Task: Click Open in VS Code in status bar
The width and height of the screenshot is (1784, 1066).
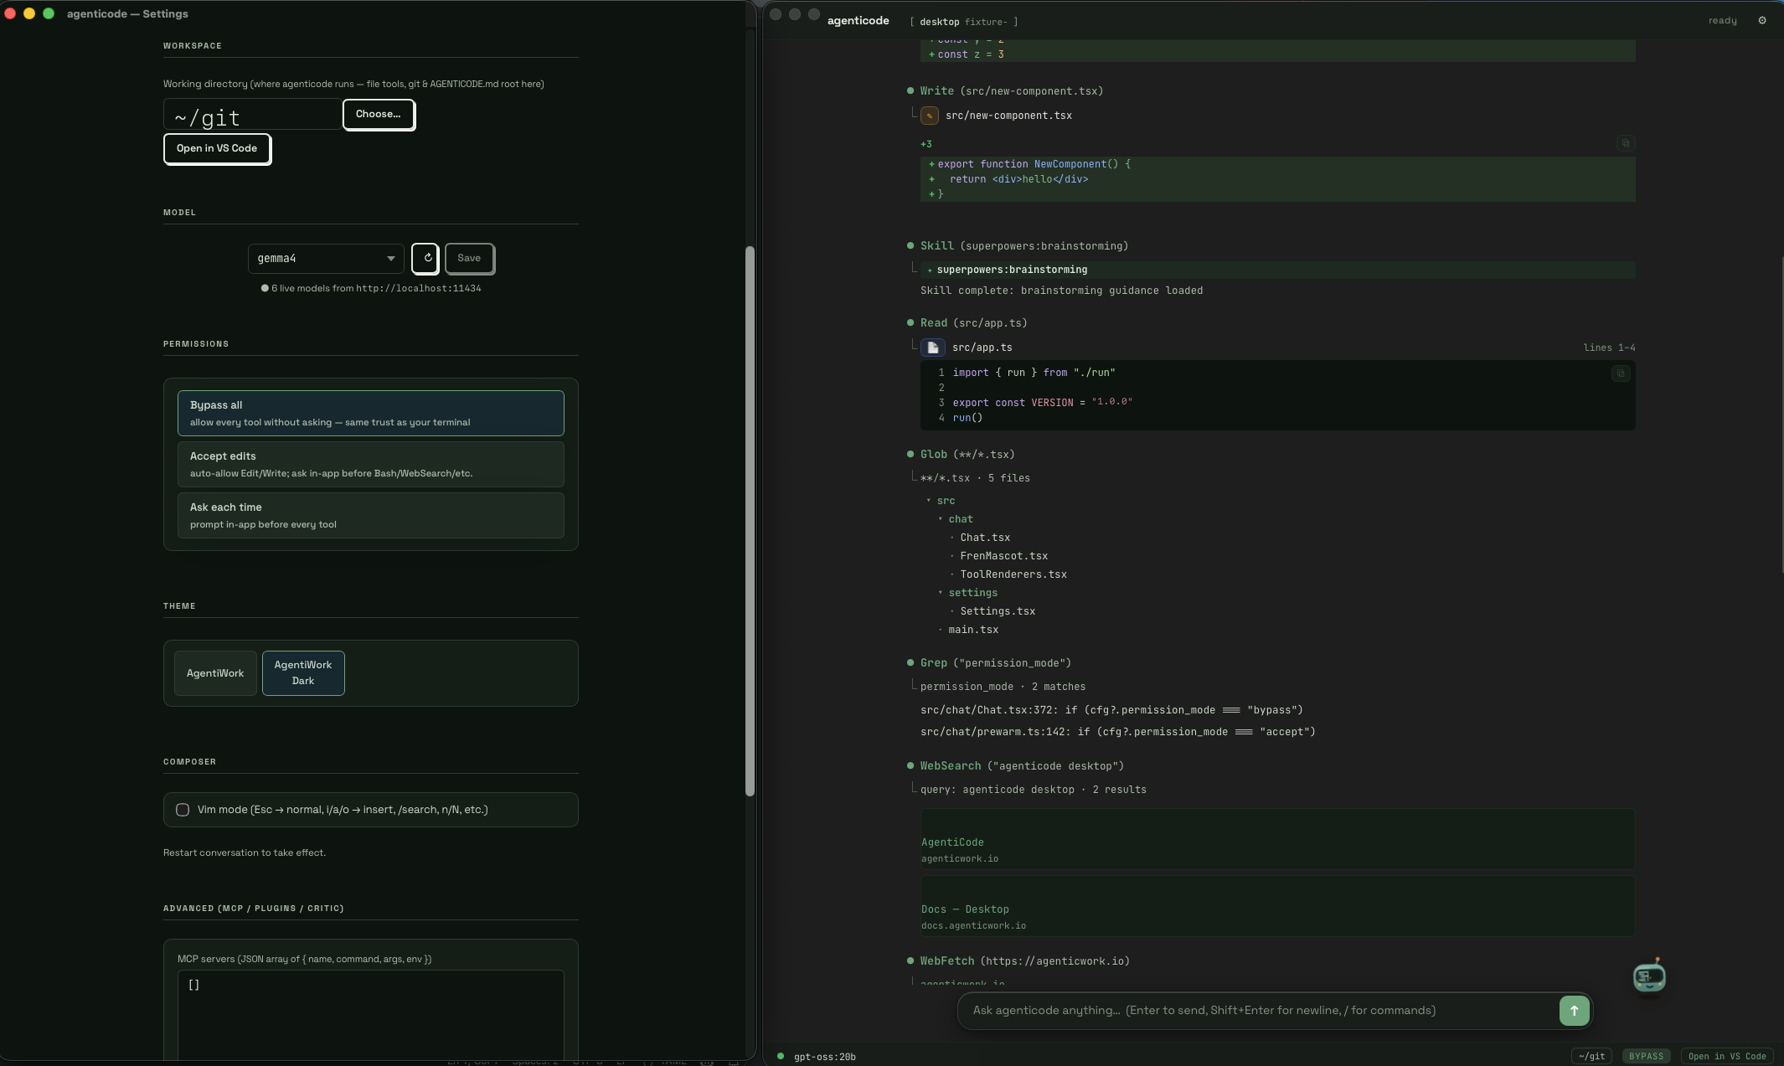Action: coord(1727,1056)
